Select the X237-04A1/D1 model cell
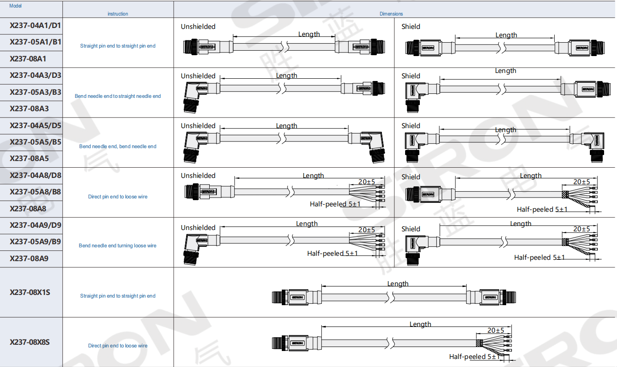Screen dimensions: 617x367 pos(36,25)
